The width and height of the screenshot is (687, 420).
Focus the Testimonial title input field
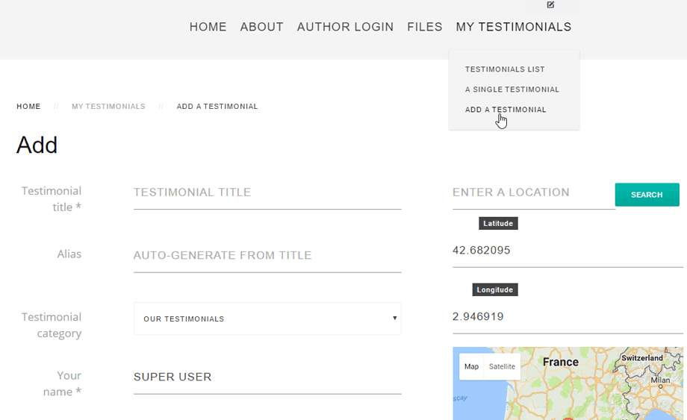[267, 192]
